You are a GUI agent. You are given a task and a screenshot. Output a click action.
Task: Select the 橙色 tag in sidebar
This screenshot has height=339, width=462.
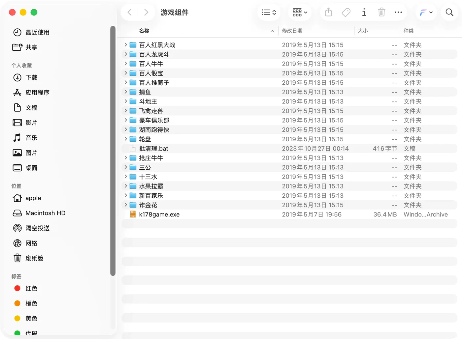(26, 303)
